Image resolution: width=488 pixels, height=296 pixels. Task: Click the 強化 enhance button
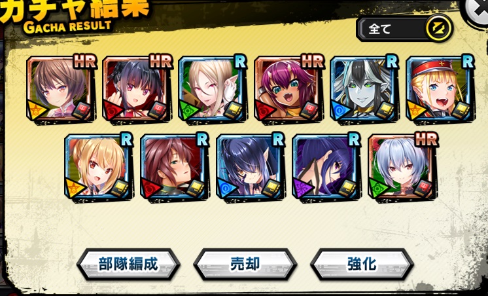[362, 265]
